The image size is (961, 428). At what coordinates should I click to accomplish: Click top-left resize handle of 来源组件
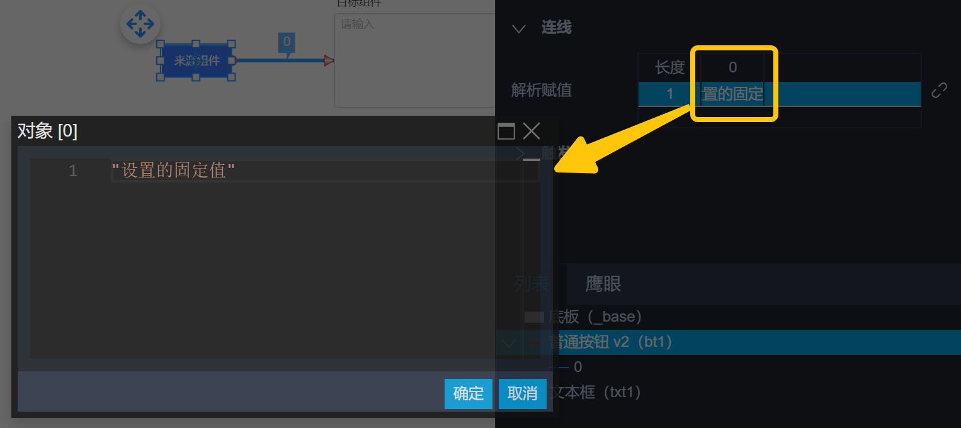point(161,45)
